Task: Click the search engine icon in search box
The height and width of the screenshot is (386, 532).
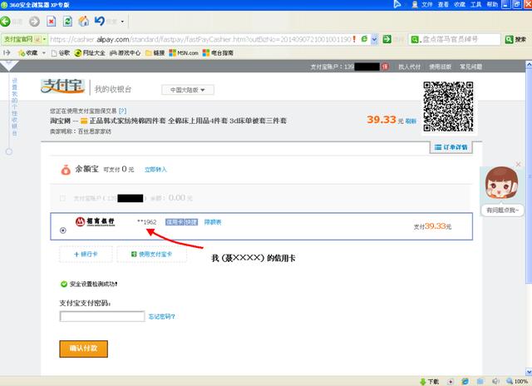Action: pos(415,39)
